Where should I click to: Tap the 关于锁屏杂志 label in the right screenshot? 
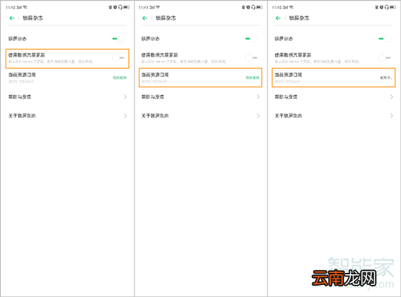pyautogui.click(x=288, y=116)
